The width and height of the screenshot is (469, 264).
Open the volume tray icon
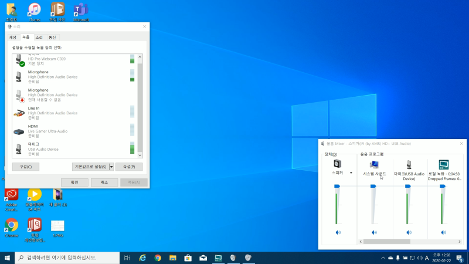click(x=420, y=258)
